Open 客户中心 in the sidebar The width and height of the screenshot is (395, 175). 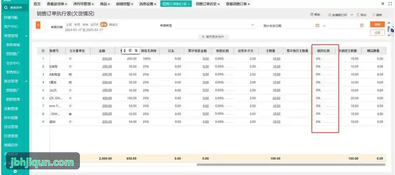(x=11, y=26)
